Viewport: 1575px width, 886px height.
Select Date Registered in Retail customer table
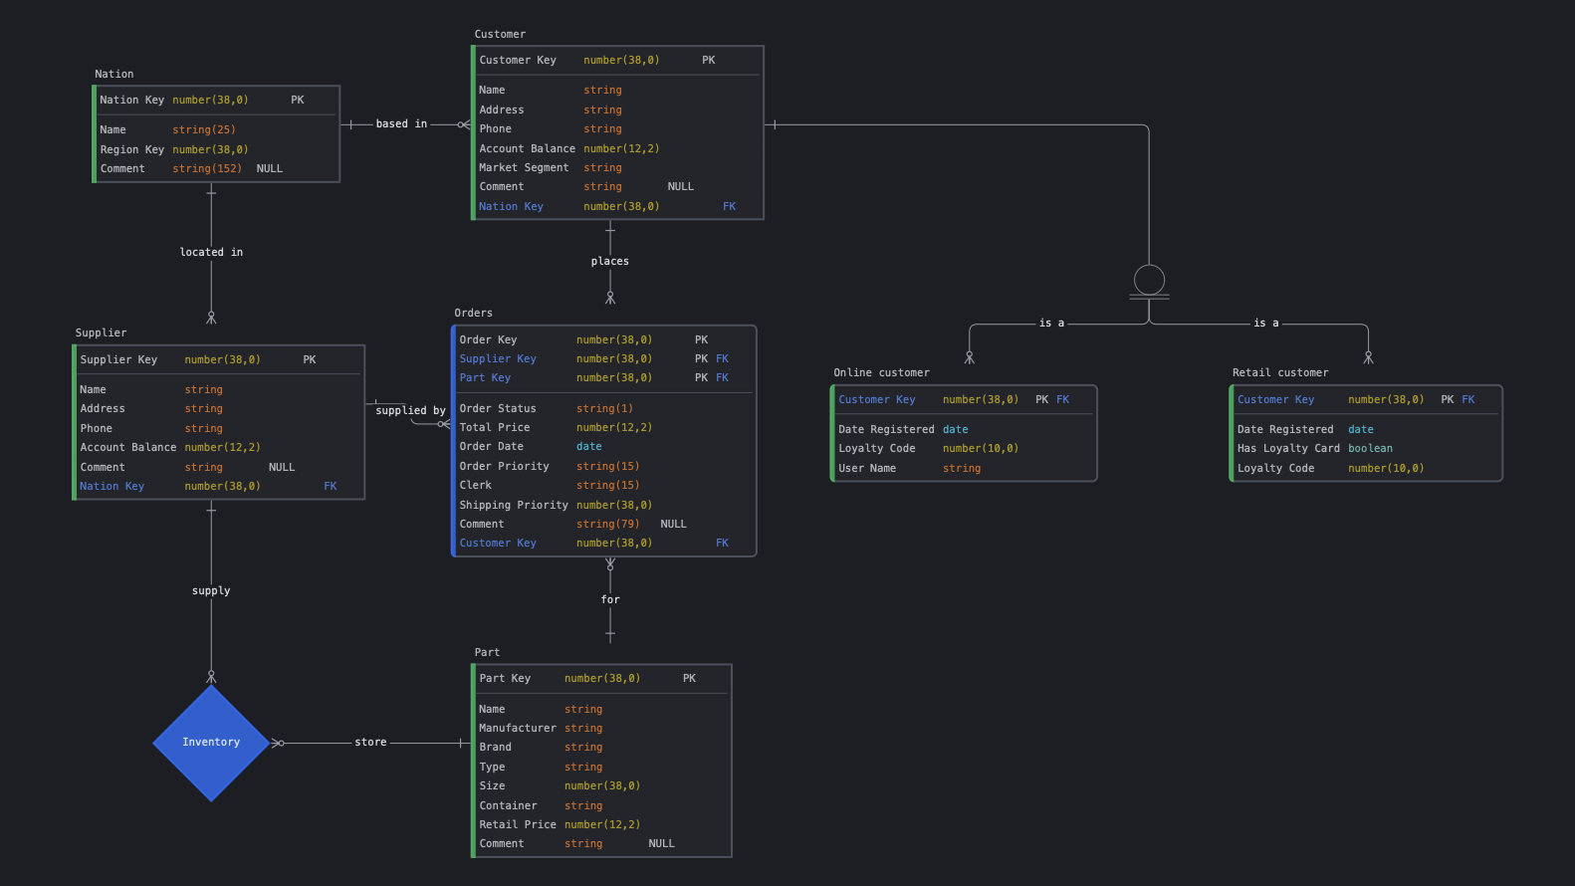[1367, 430]
